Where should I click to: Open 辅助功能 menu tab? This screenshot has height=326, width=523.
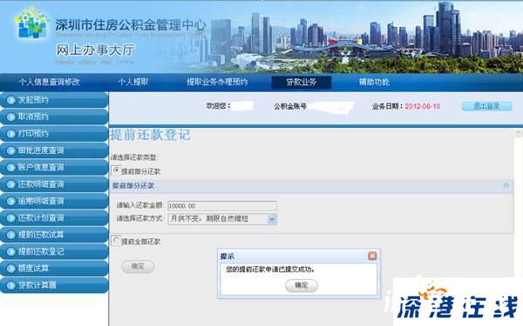pos(374,82)
